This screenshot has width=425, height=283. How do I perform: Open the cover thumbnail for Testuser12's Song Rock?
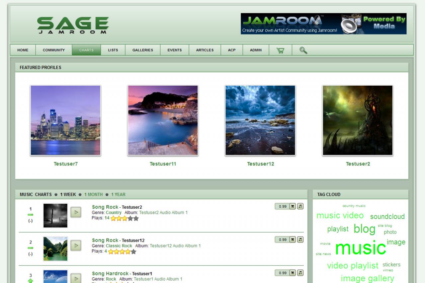click(55, 249)
